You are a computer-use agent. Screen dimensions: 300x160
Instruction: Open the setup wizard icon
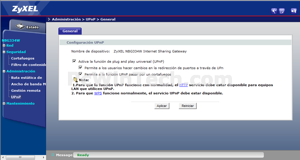click(274, 11)
